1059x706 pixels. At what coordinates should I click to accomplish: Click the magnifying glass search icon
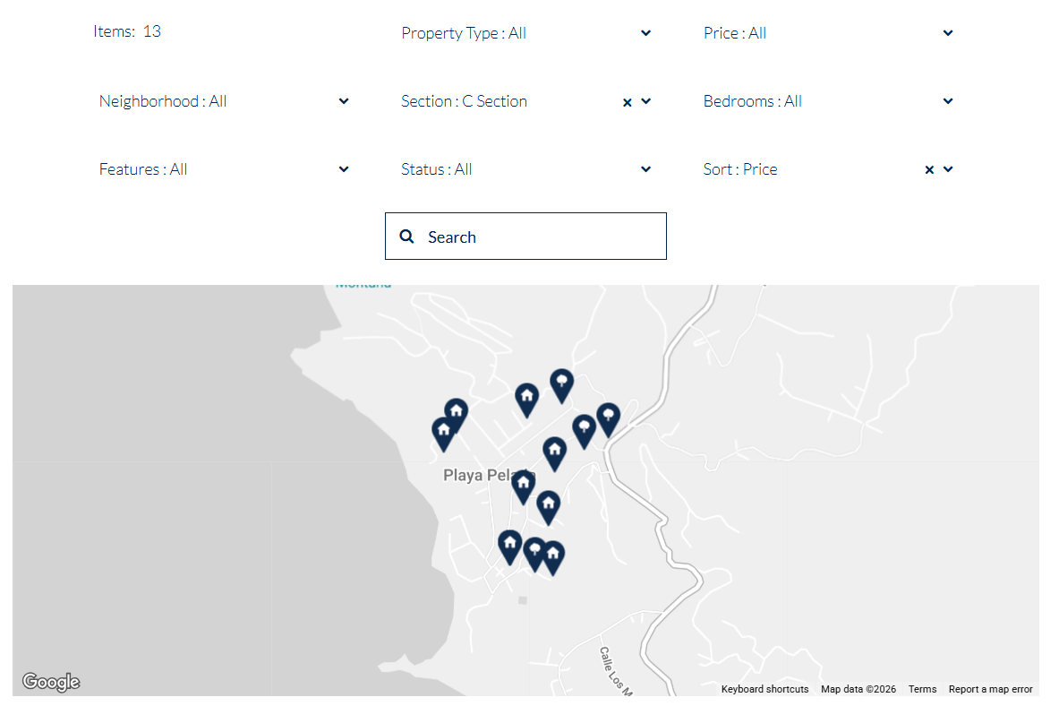tap(406, 236)
